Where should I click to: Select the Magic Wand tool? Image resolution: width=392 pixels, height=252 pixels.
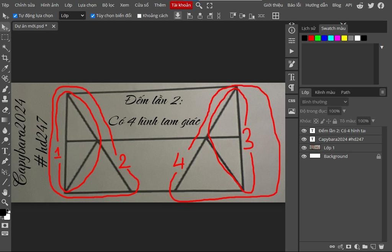point(5,48)
